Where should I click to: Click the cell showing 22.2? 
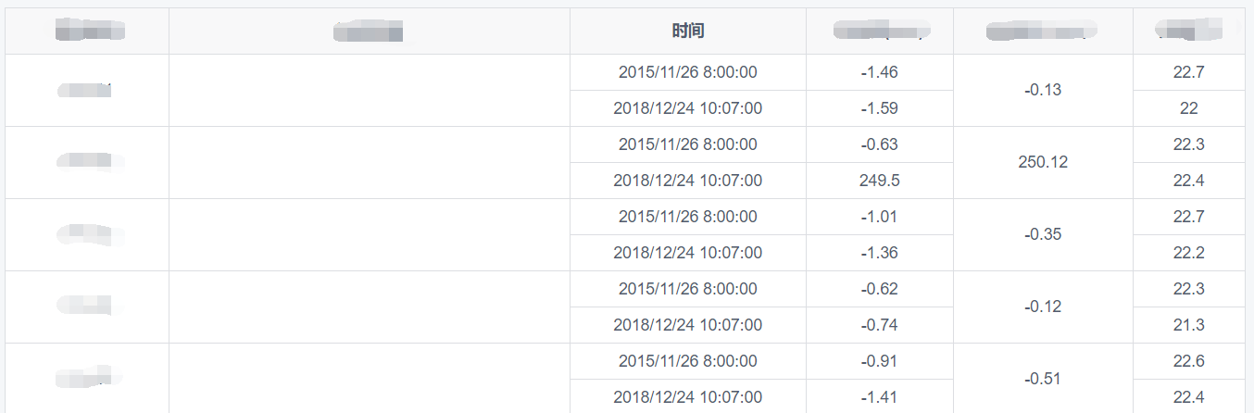(x=1188, y=253)
